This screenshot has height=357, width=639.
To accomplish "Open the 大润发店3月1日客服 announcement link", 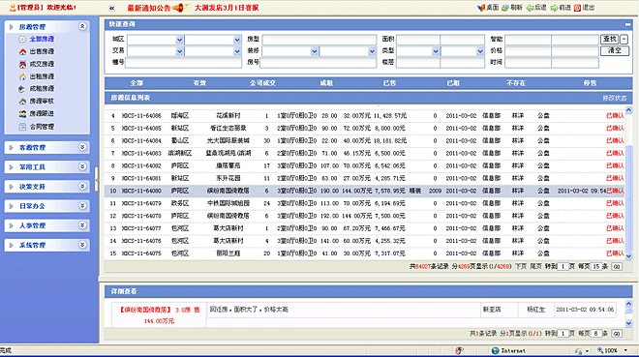I will point(227,8).
